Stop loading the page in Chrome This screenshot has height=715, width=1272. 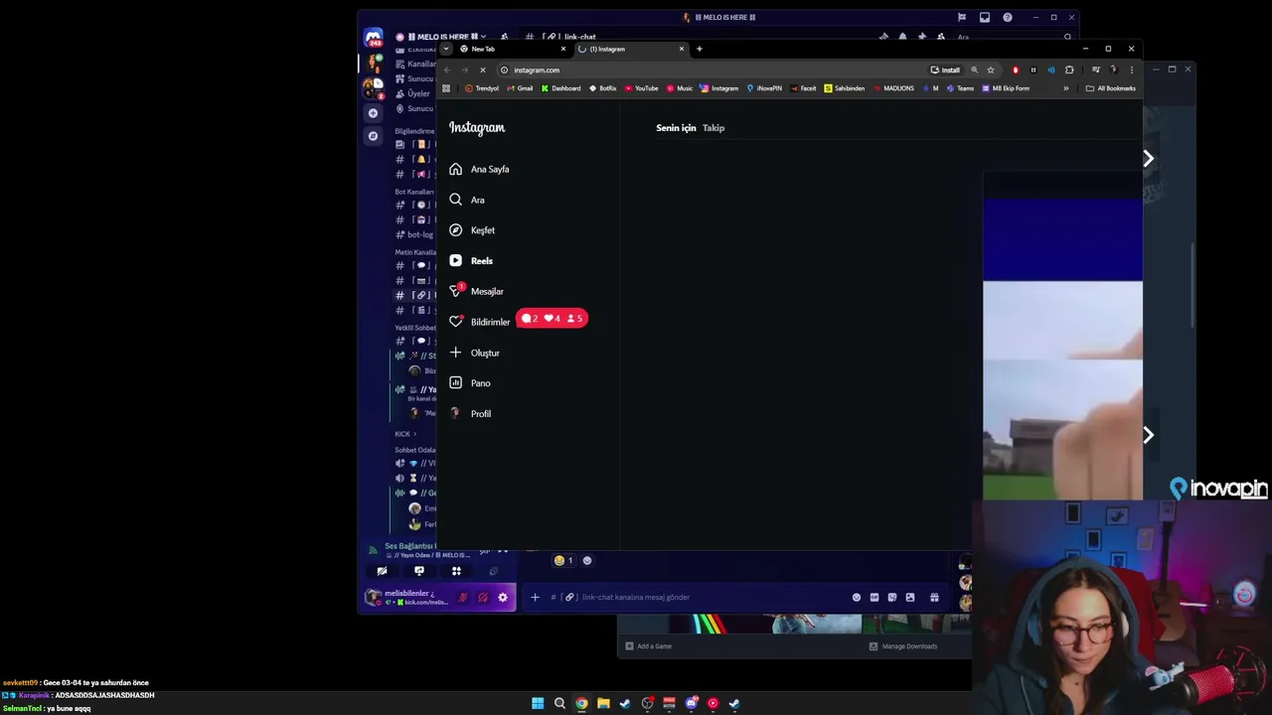(483, 70)
